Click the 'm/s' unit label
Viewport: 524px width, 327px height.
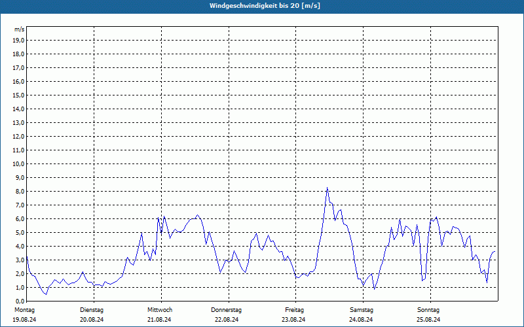(x=20, y=29)
